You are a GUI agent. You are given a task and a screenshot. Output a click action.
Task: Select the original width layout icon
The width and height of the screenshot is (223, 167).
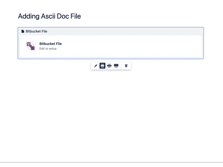pyautogui.click(x=102, y=66)
